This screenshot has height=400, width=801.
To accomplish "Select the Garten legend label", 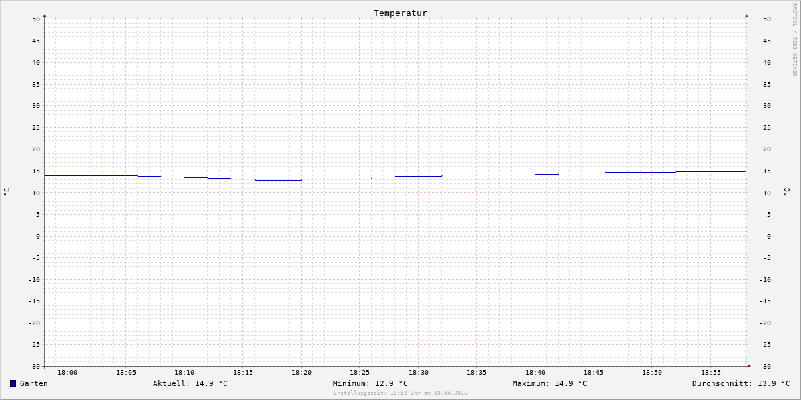I will coord(34,383).
